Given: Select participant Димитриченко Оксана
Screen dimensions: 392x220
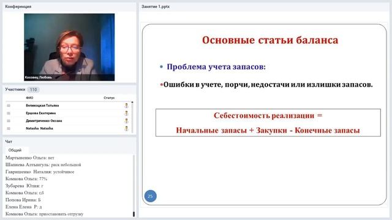Looking at the screenshot, I should 43,121.
